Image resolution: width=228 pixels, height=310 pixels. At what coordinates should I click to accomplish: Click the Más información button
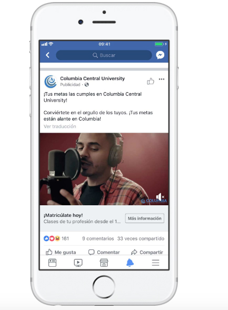(145, 218)
